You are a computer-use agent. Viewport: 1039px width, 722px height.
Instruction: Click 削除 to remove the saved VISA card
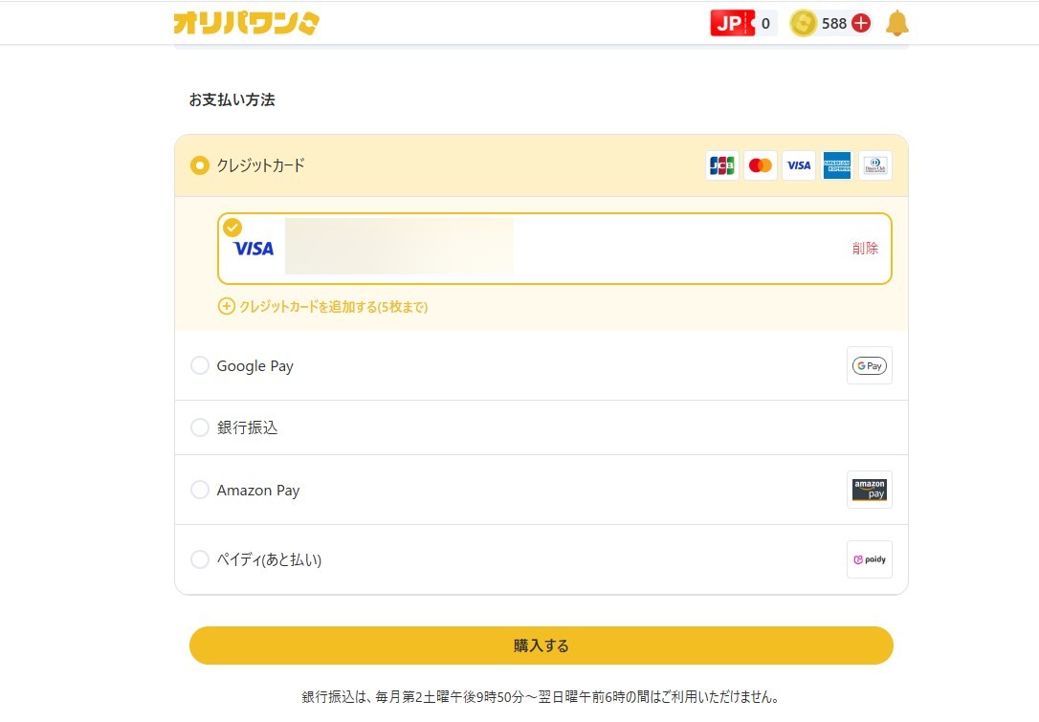tap(865, 249)
